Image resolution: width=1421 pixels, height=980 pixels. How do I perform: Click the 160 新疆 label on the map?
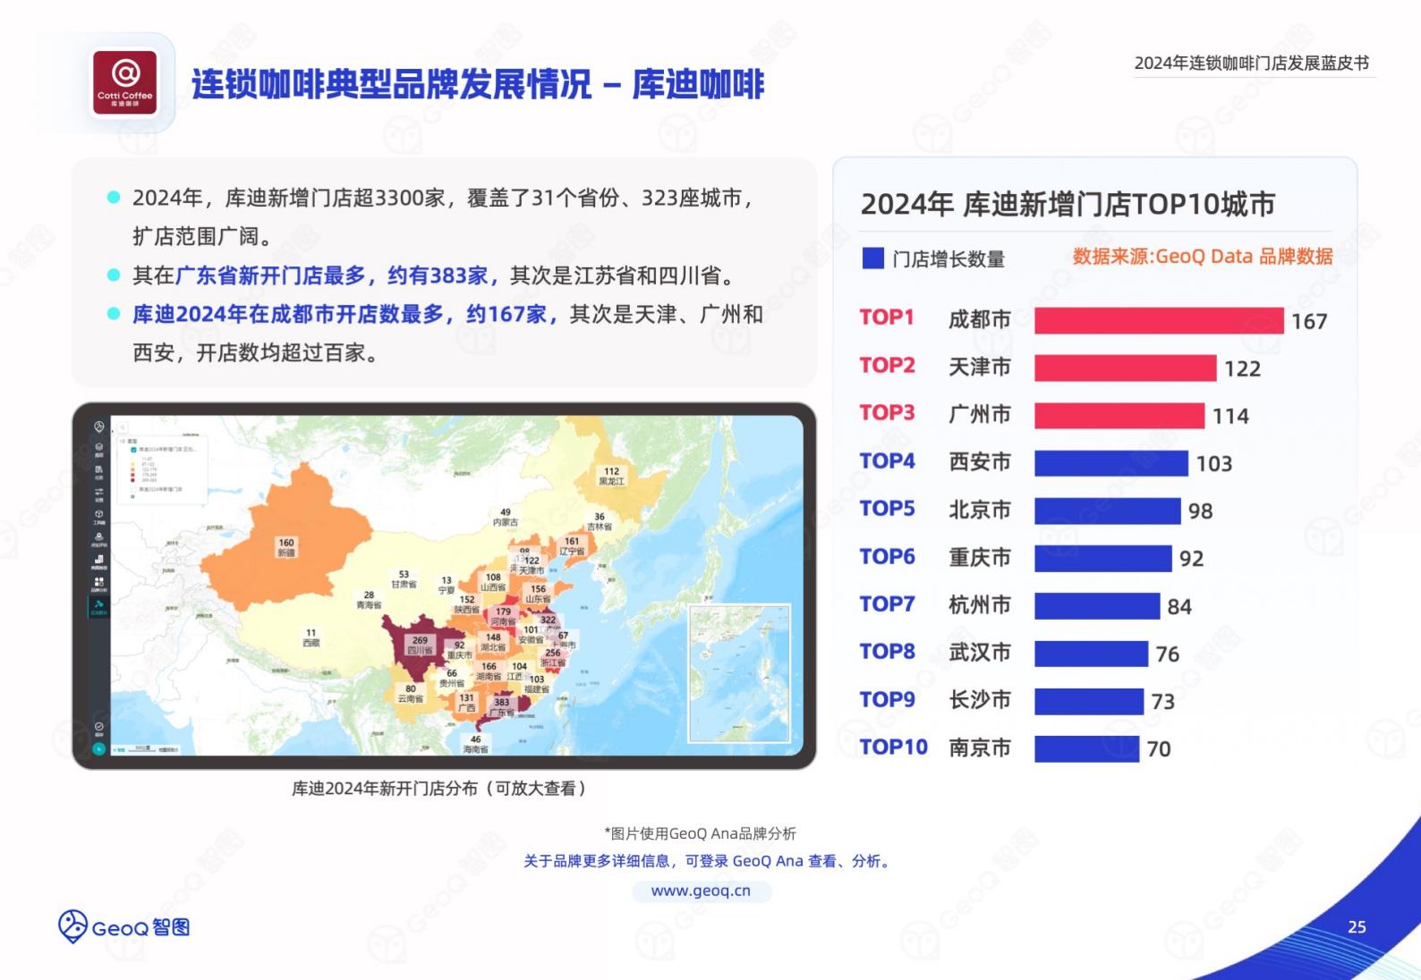click(x=286, y=547)
